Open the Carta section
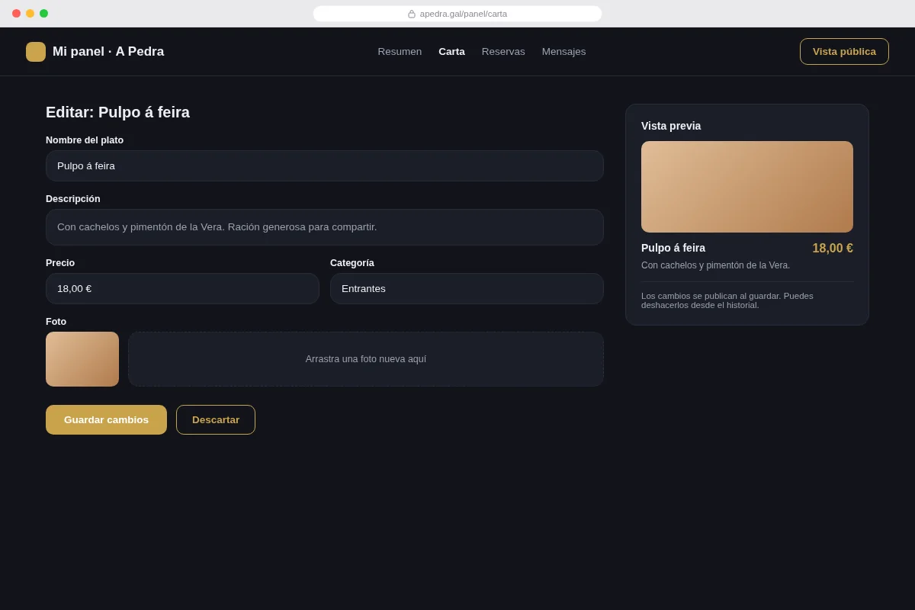This screenshot has height=610, width=915. (x=451, y=52)
